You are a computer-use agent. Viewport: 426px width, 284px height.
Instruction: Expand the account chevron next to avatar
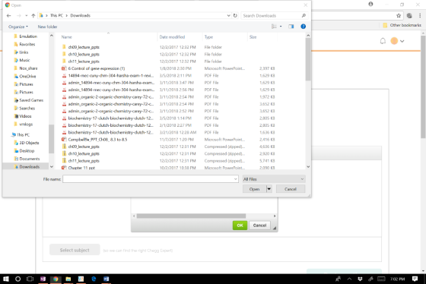[402, 41]
